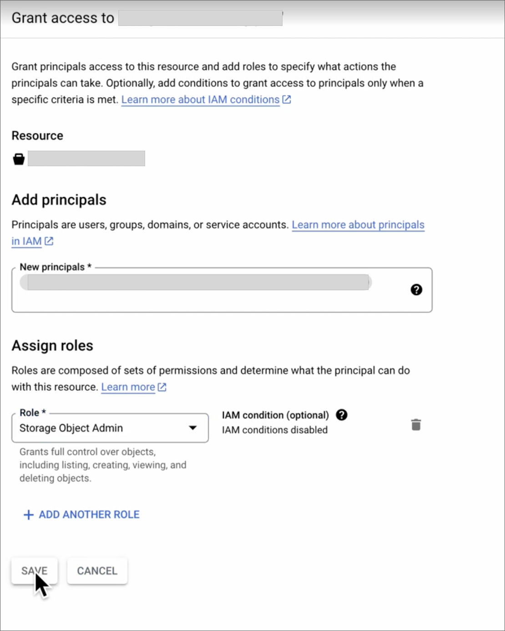Open "Learn more about principals" link

click(358, 224)
